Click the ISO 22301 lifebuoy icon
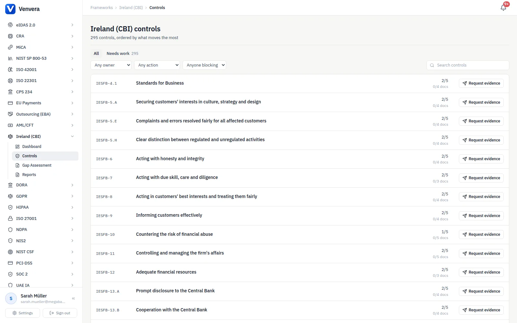 (x=10, y=81)
